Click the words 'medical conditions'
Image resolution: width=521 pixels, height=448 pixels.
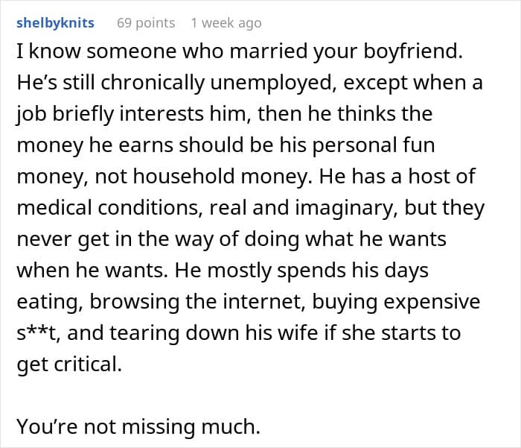109,208
